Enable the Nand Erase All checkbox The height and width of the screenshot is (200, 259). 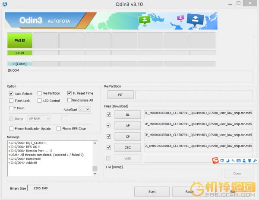coord(69,100)
